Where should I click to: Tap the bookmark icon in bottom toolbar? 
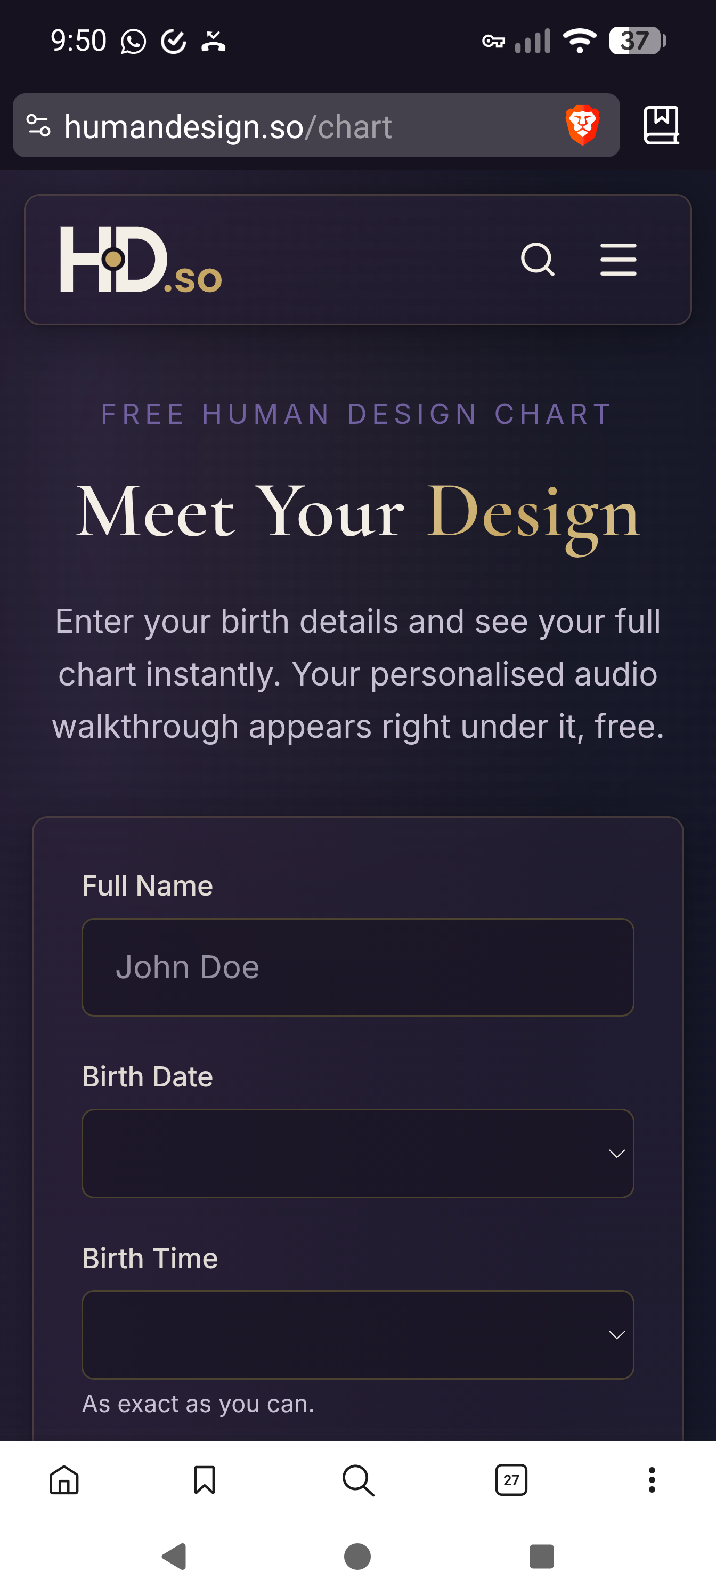pyautogui.click(x=205, y=1480)
